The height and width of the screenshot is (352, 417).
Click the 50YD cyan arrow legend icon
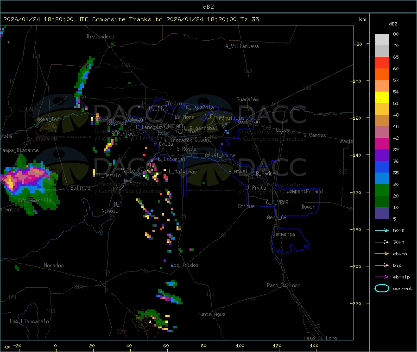382,230
